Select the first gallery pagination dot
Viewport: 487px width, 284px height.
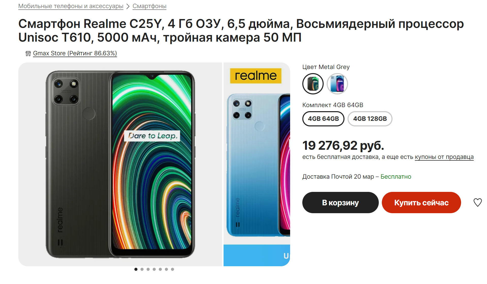tap(136, 269)
